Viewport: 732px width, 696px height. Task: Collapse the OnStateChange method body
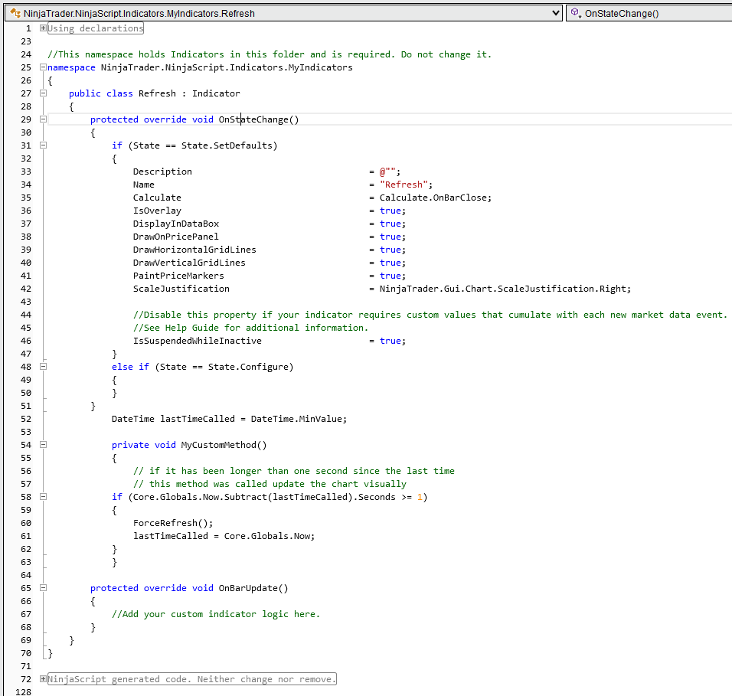pos(44,119)
